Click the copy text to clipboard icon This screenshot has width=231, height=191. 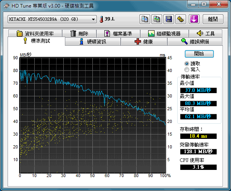point(145,19)
